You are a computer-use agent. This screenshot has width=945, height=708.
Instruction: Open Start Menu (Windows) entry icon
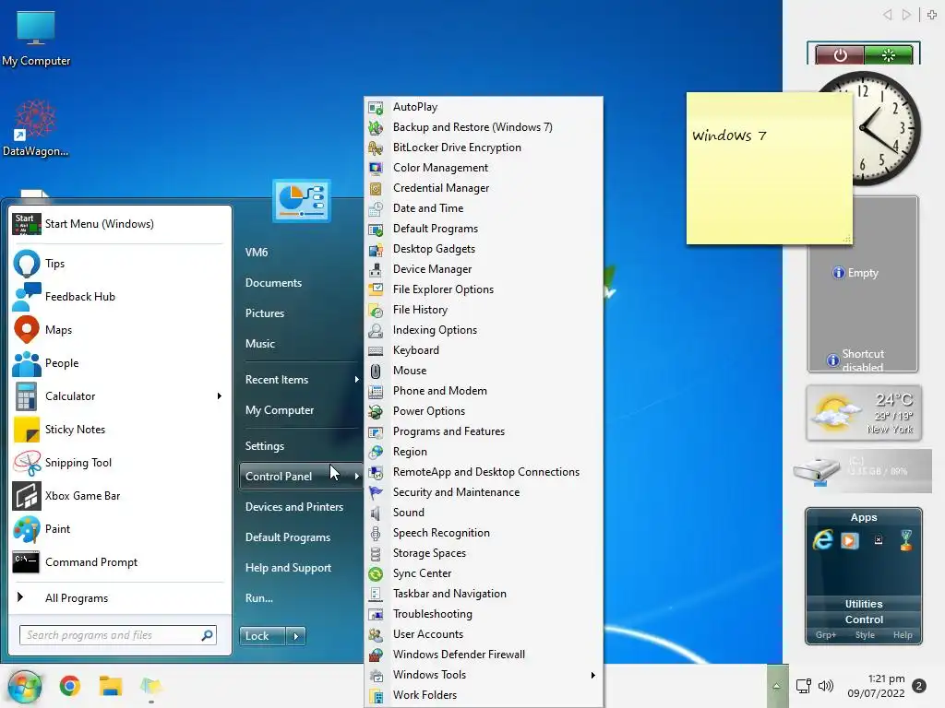click(x=27, y=224)
